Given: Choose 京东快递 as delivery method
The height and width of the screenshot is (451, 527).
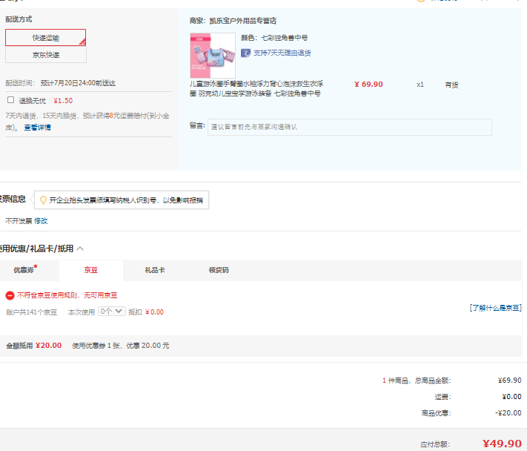Looking at the screenshot, I should point(45,55).
